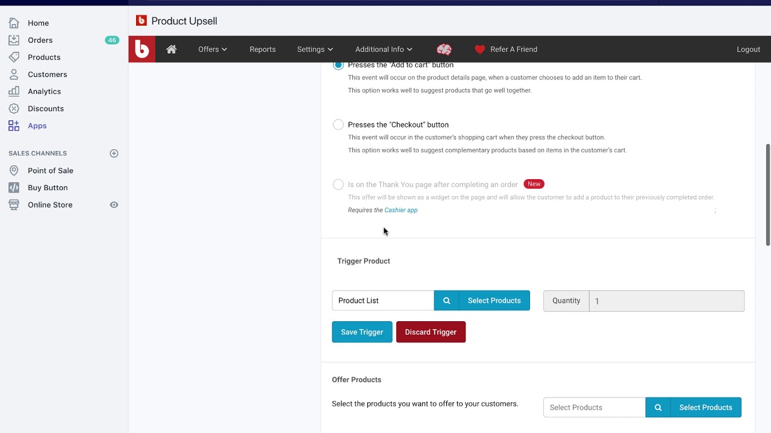Screen dimensions: 771x433
Task: Open the Reports menu item
Action: pyautogui.click(x=263, y=49)
